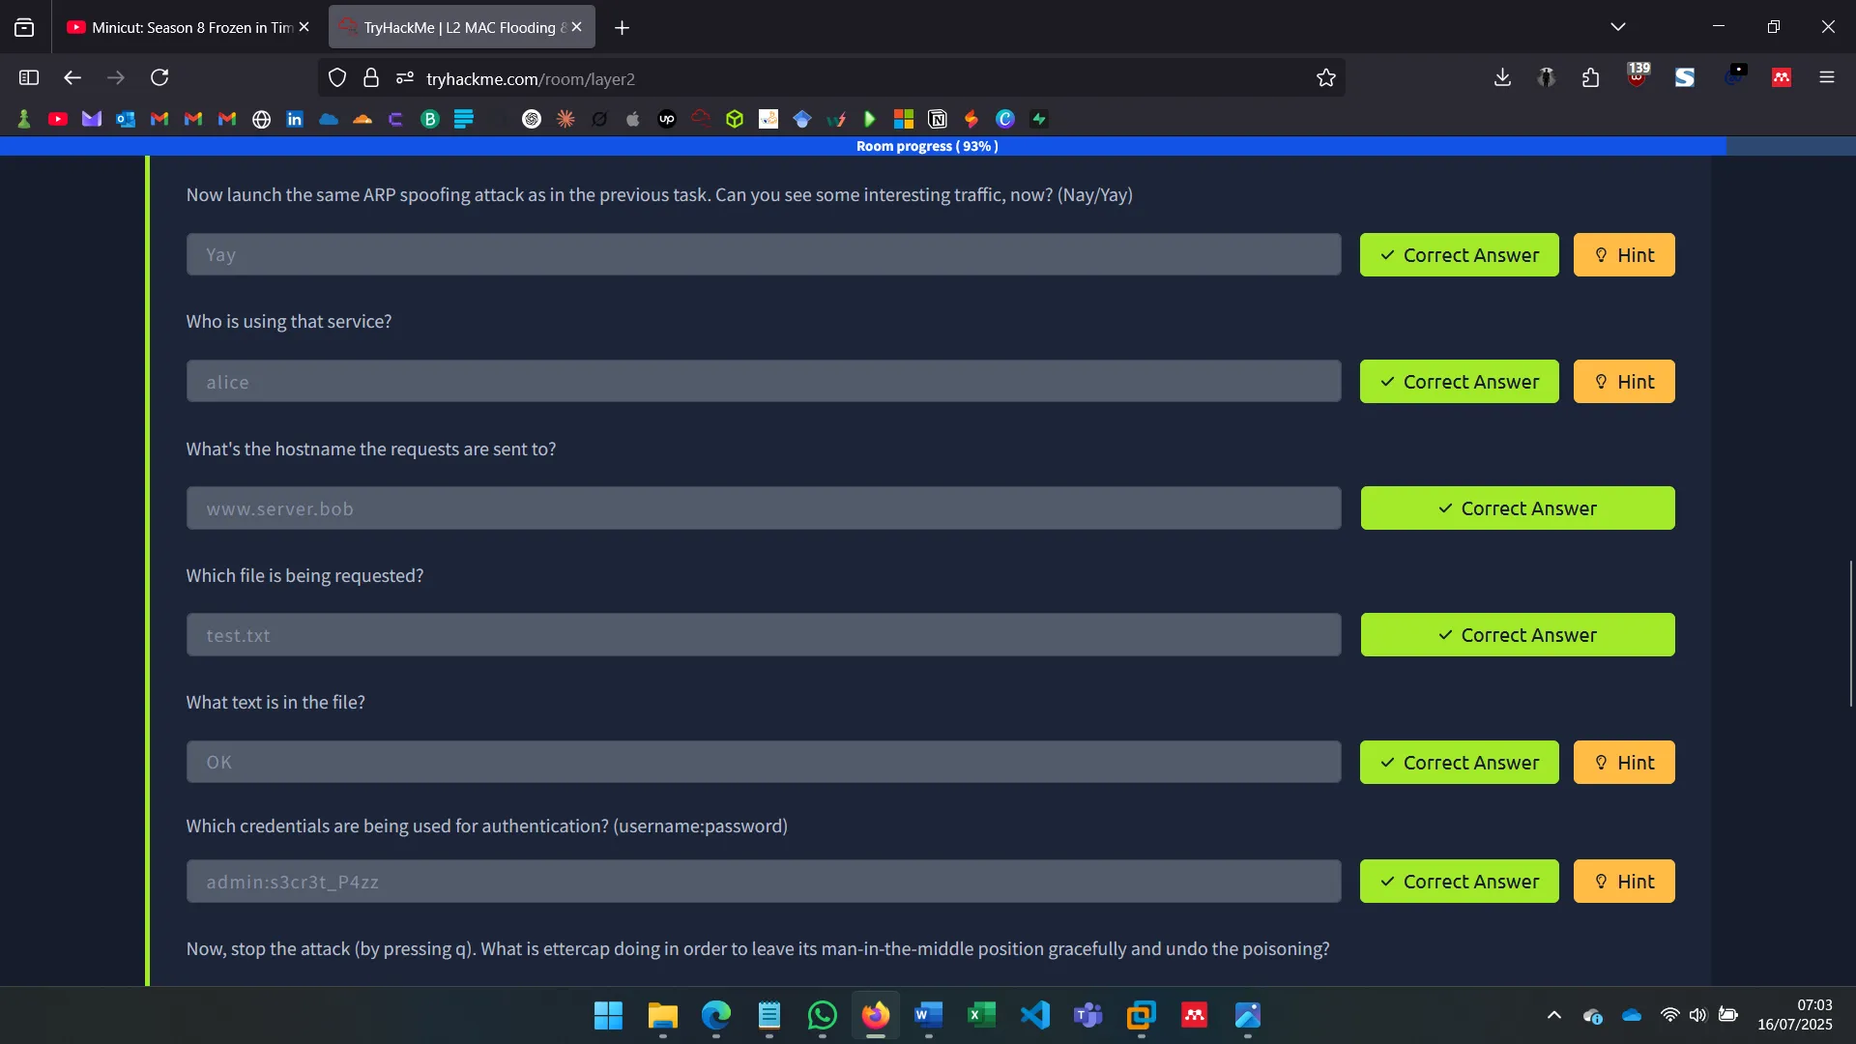Switch to the Minicut Season 8 tab
Screen dimensions: 1856x1044
pyautogui.click(x=184, y=27)
